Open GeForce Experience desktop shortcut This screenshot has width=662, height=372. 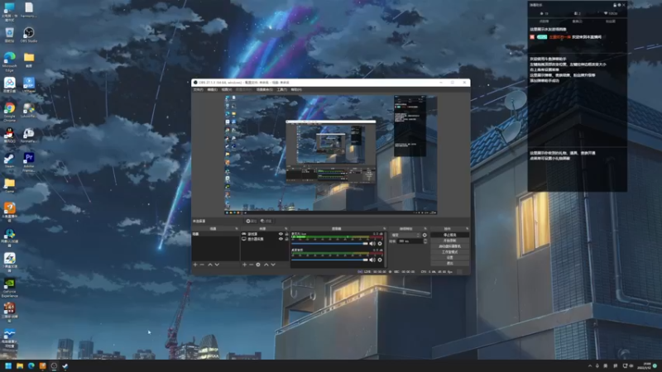coord(9,287)
